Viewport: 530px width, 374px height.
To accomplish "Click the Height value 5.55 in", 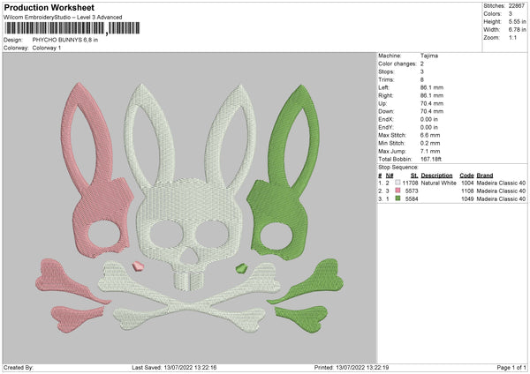I will tap(517, 21).
